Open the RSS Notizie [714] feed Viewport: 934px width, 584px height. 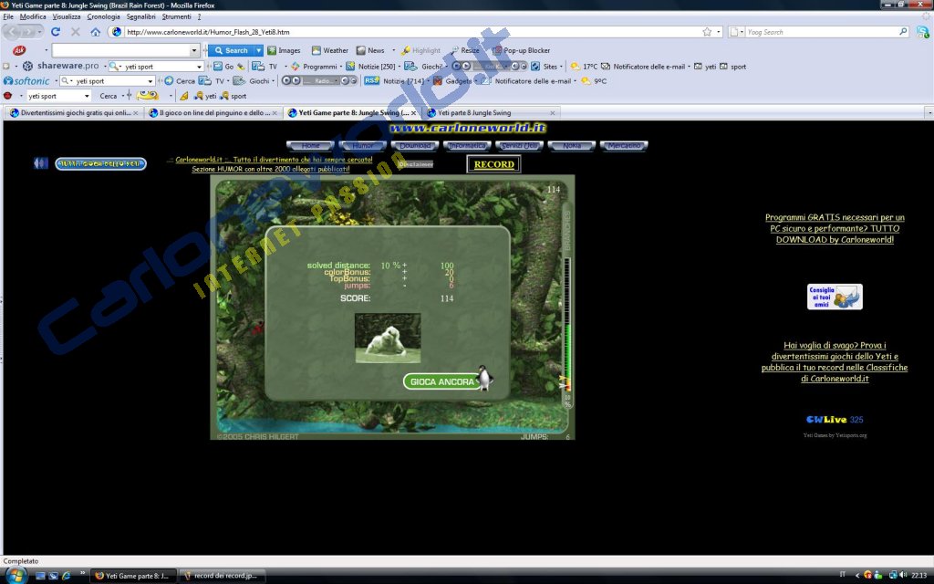tap(394, 81)
